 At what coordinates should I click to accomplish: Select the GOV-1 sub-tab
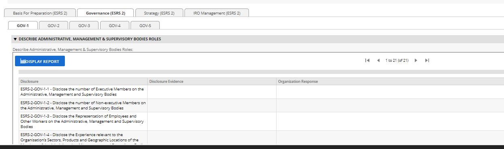click(23, 25)
